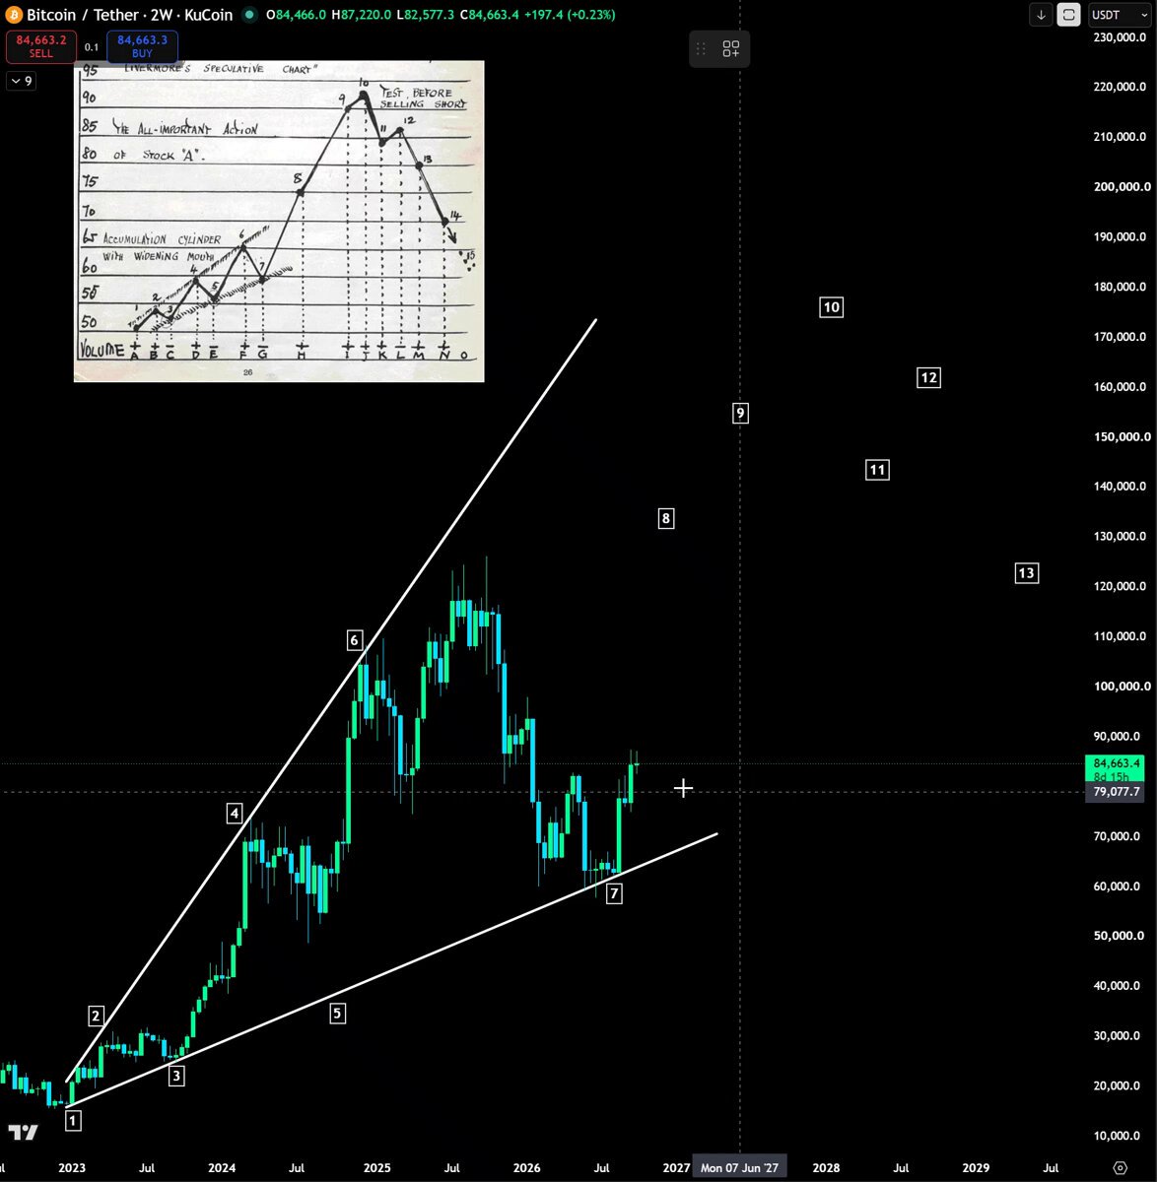The image size is (1157, 1182).
Task: Select the chart marker labeled 8
Action: (666, 518)
